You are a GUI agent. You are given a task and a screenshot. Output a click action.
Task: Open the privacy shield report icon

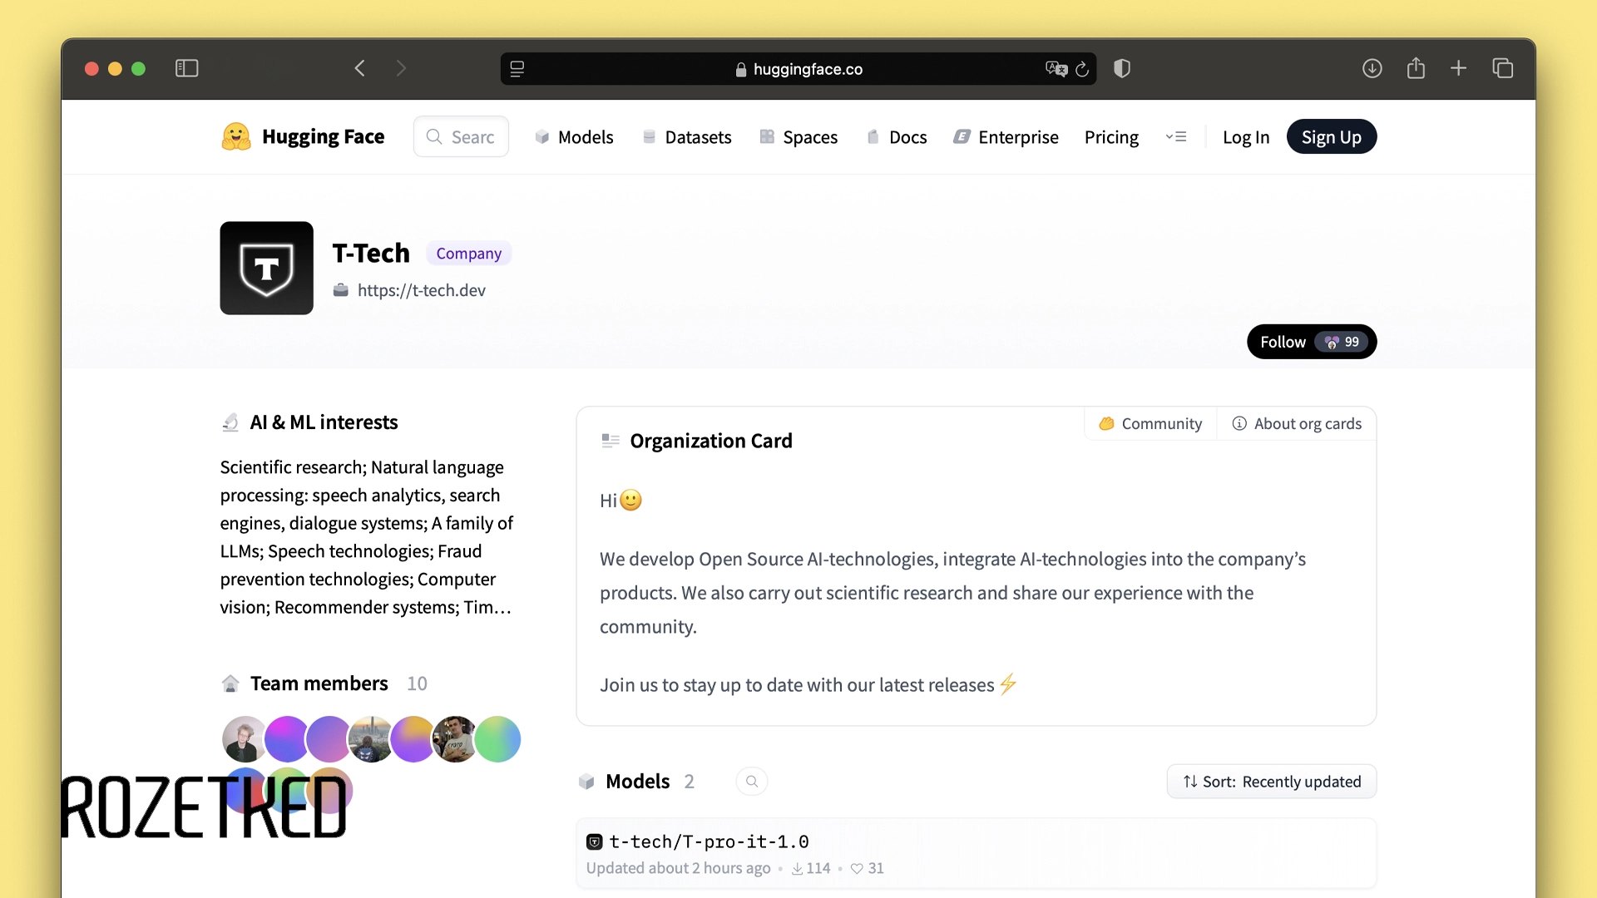pyautogui.click(x=1122, y=68)
